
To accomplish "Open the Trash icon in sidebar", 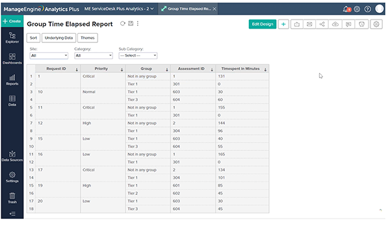I will point(12,198).
